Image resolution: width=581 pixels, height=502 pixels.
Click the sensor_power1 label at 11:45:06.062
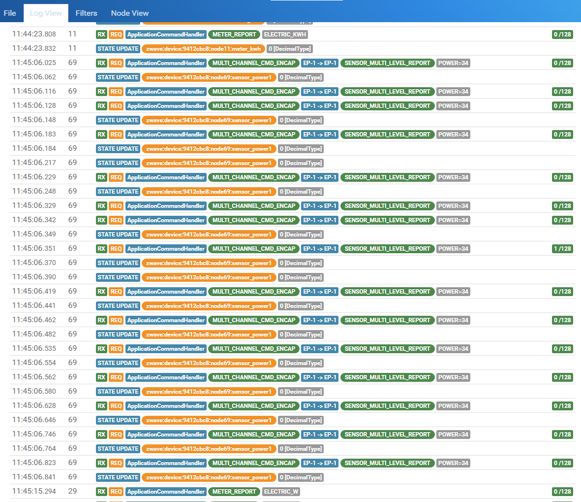tap(209, 77)
